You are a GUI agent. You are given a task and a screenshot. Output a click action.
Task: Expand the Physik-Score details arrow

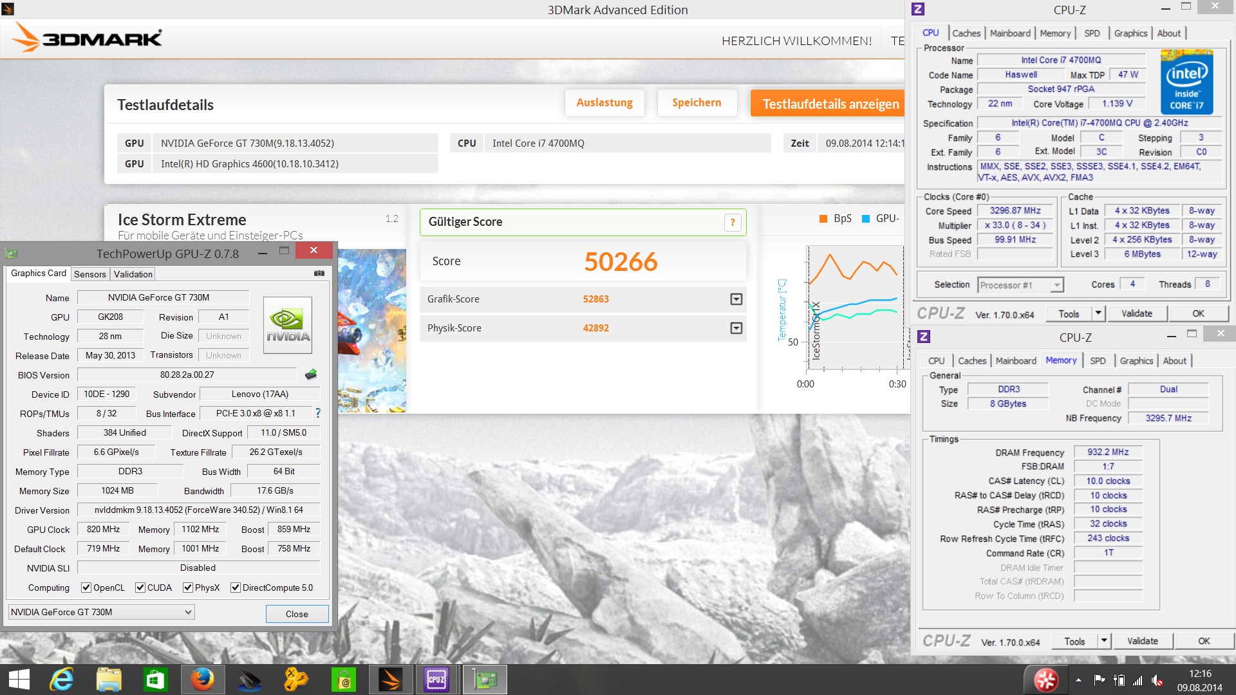click(736, 328)
